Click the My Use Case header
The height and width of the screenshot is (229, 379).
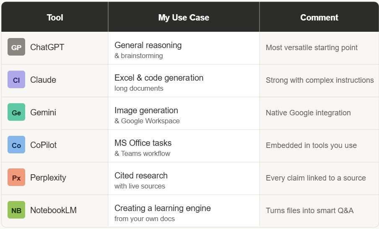184,18
